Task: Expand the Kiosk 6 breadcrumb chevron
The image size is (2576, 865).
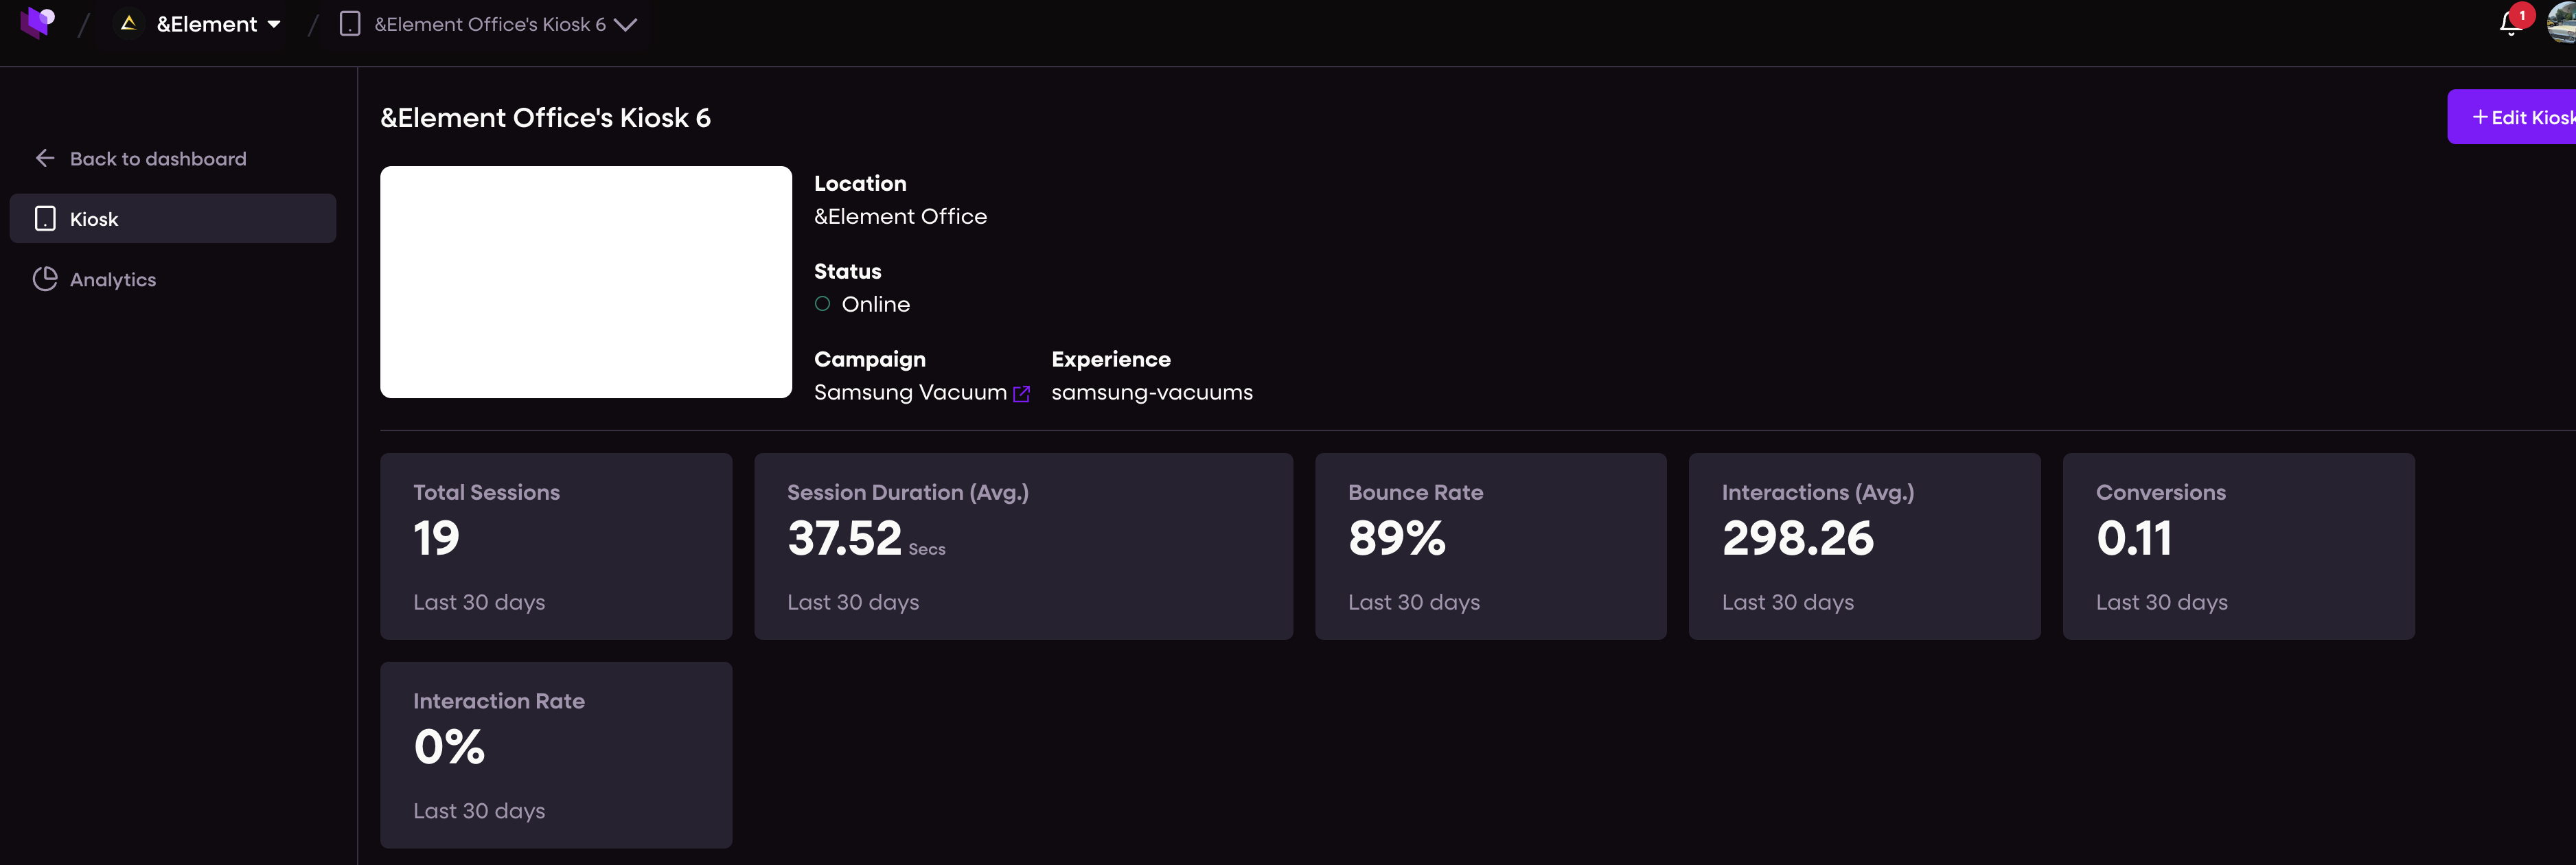Action: 626,25
